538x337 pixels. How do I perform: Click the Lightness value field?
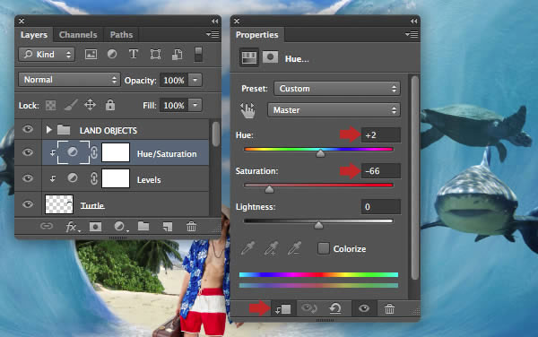coord(380,207)
